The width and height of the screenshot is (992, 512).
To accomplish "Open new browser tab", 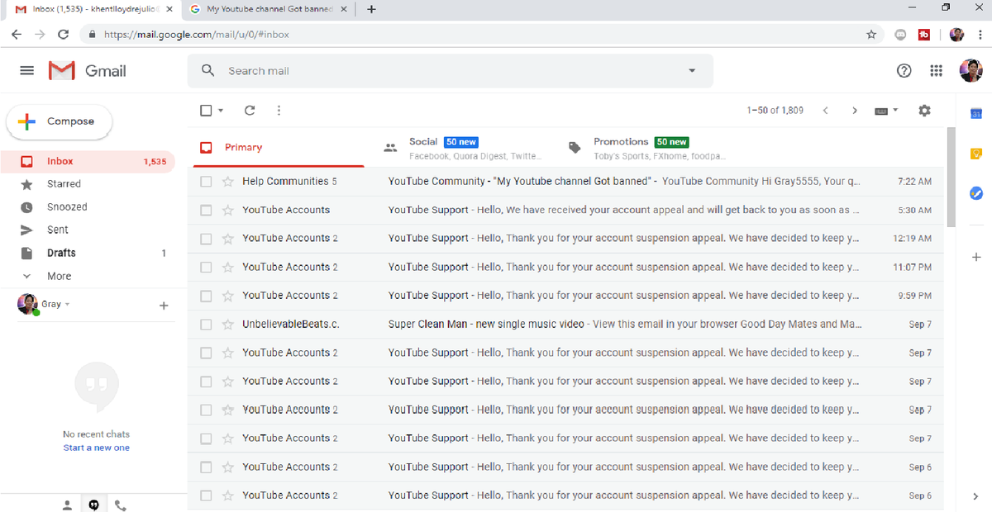I will click(x=371, y=9).
